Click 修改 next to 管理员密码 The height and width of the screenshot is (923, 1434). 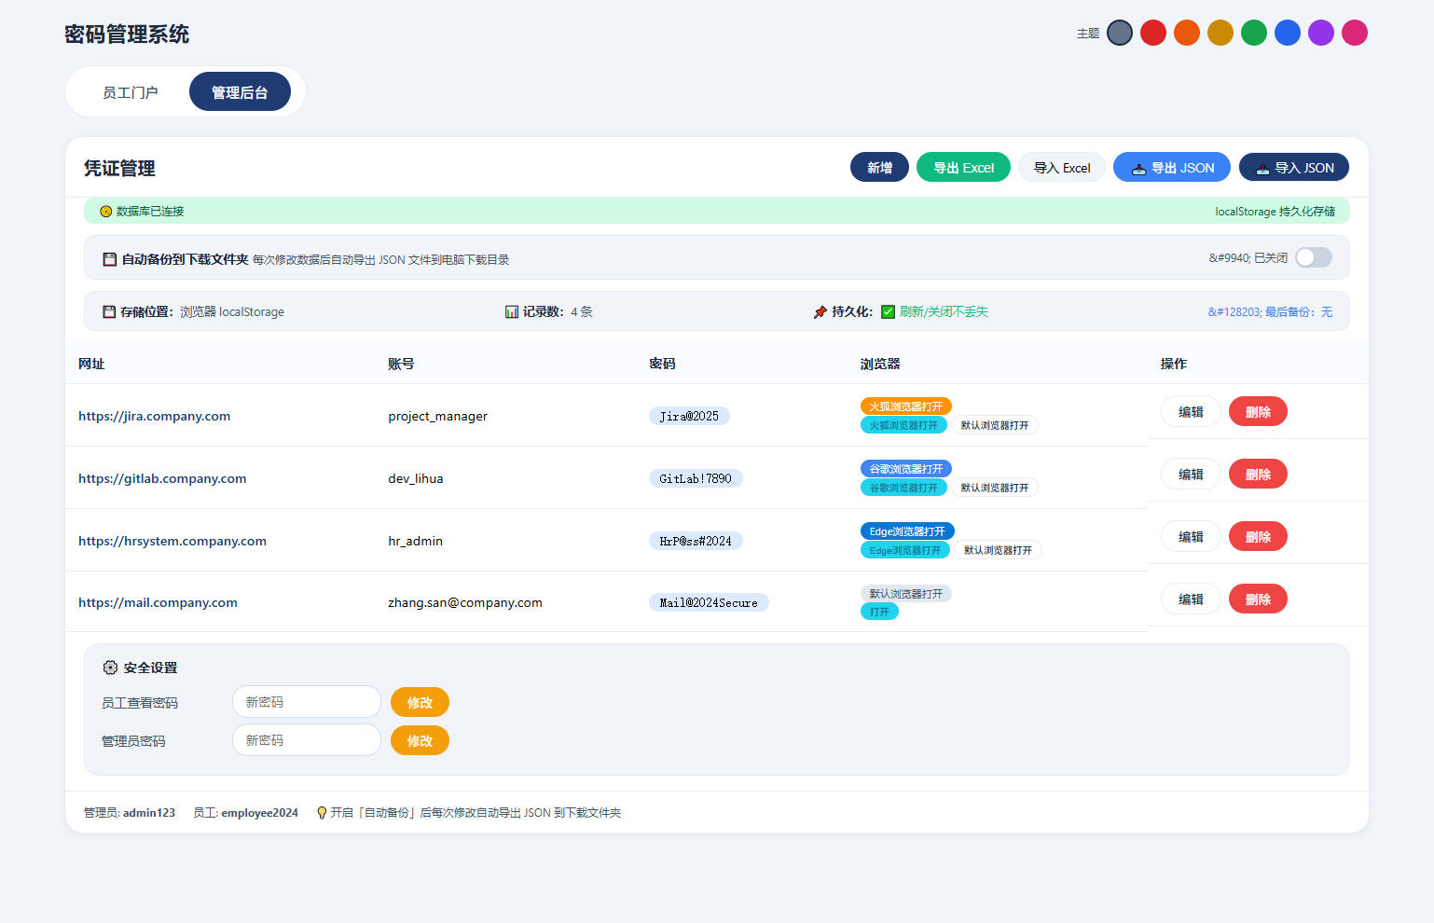coord(420,740)
